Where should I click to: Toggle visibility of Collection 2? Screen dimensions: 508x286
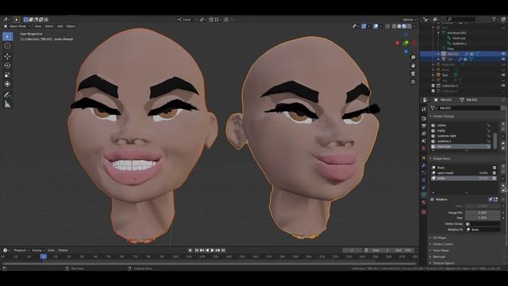point(503,86)
